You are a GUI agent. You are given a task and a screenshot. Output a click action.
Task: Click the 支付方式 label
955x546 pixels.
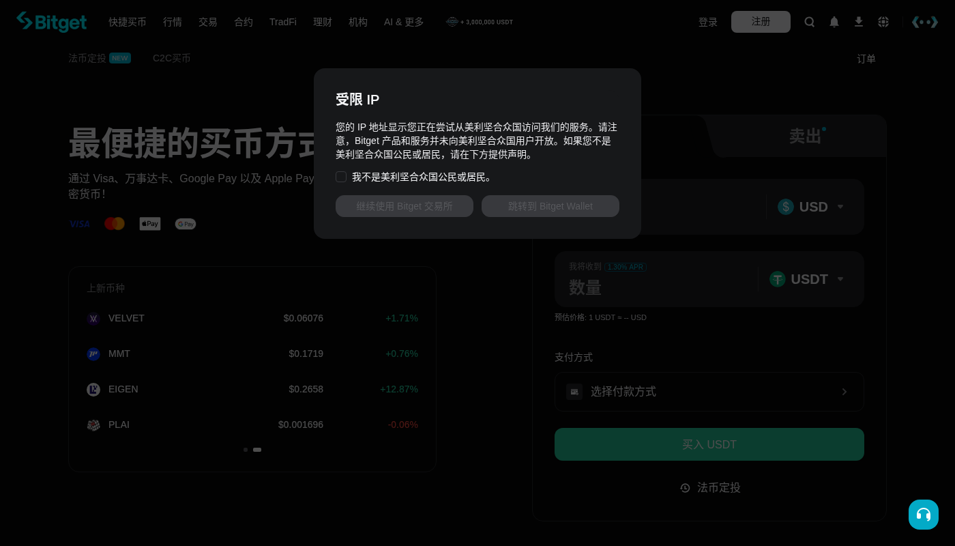click(574, 358)
